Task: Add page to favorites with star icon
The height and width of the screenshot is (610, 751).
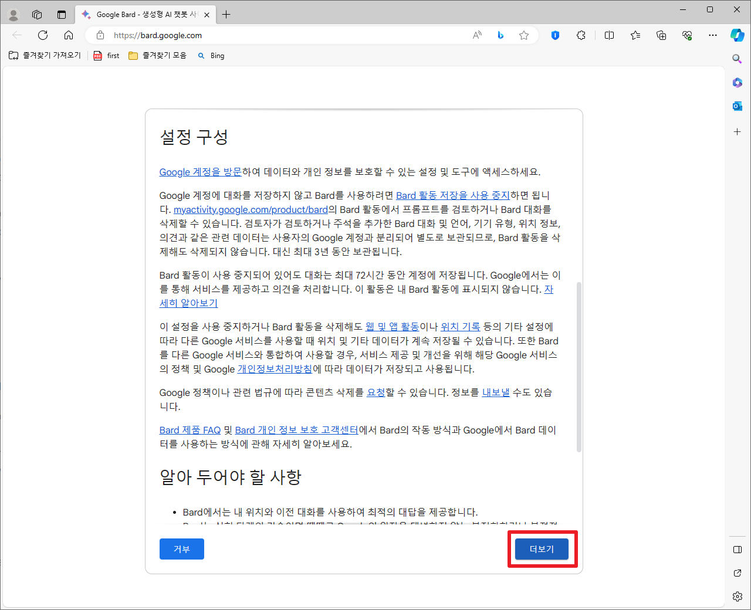Action: coord(524,35)
